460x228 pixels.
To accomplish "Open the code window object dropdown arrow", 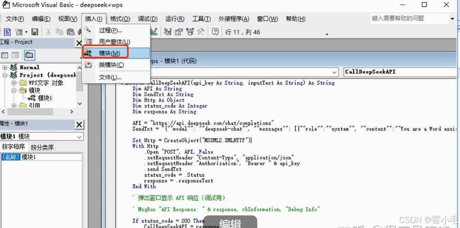I will click(x=334, y=72).
